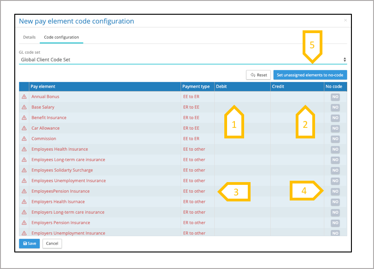Click the Credit cell for Commission

297,139
